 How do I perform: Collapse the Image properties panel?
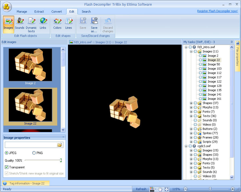(63, 137)
